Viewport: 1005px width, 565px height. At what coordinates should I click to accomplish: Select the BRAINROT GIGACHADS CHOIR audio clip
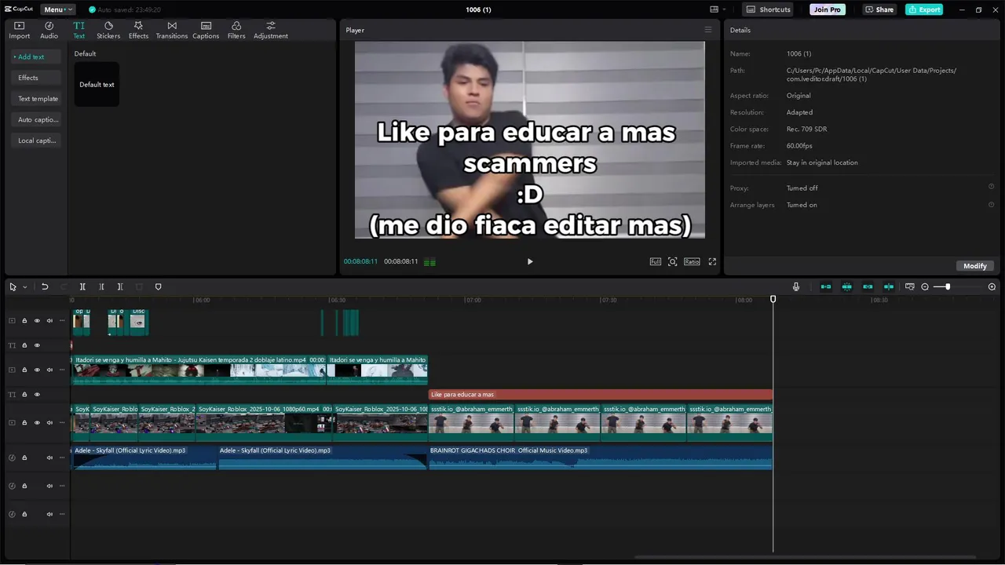[x=601, y=457]
